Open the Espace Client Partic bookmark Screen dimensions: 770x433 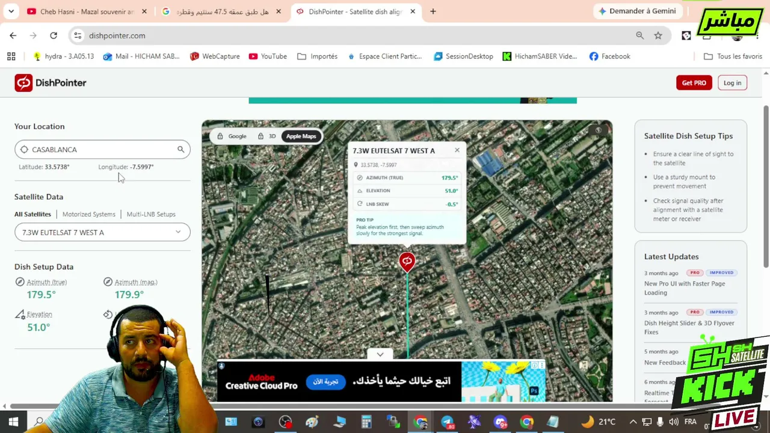pos(384,56)
